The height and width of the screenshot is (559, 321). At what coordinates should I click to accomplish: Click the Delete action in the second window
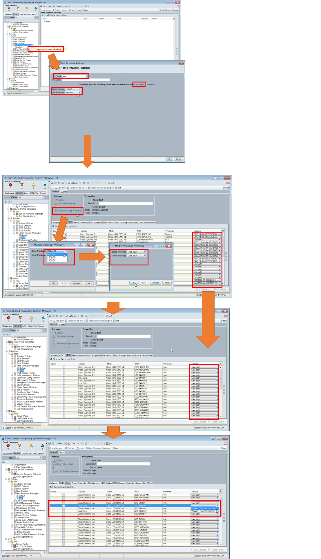point(61,200)
